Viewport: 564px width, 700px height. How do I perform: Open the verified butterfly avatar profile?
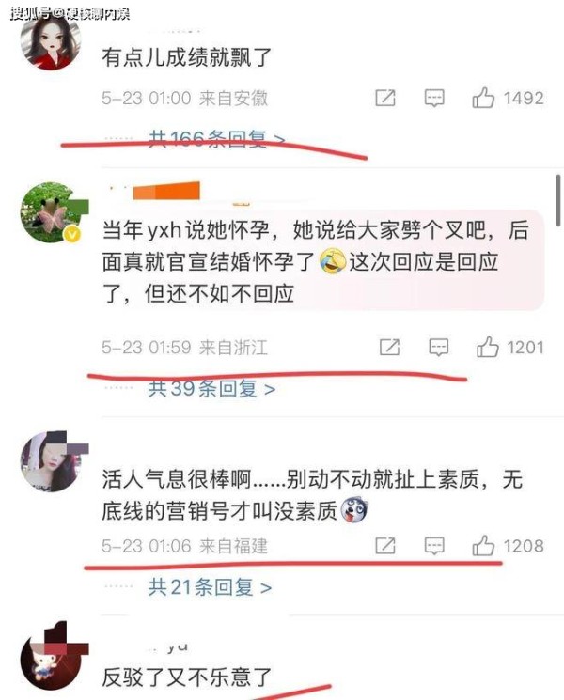(52, 212)
